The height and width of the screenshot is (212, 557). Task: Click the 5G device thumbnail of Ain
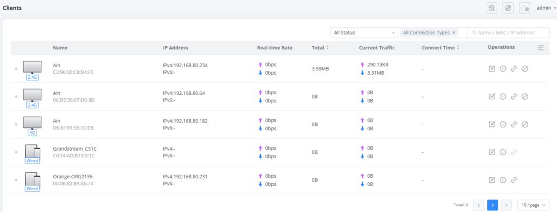tap(32, 126)
